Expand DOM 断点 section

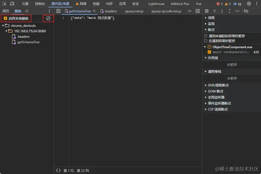(x=206, y=91)
